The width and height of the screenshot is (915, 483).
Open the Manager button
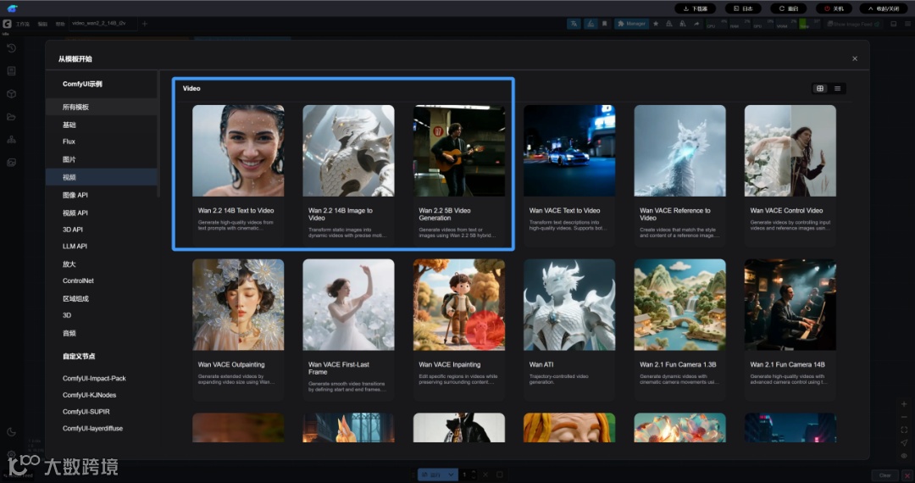click(632, 24)
